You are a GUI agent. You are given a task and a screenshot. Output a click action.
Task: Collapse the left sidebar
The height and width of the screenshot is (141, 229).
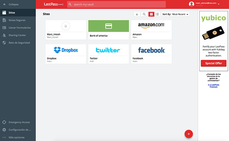pos(5,5)
